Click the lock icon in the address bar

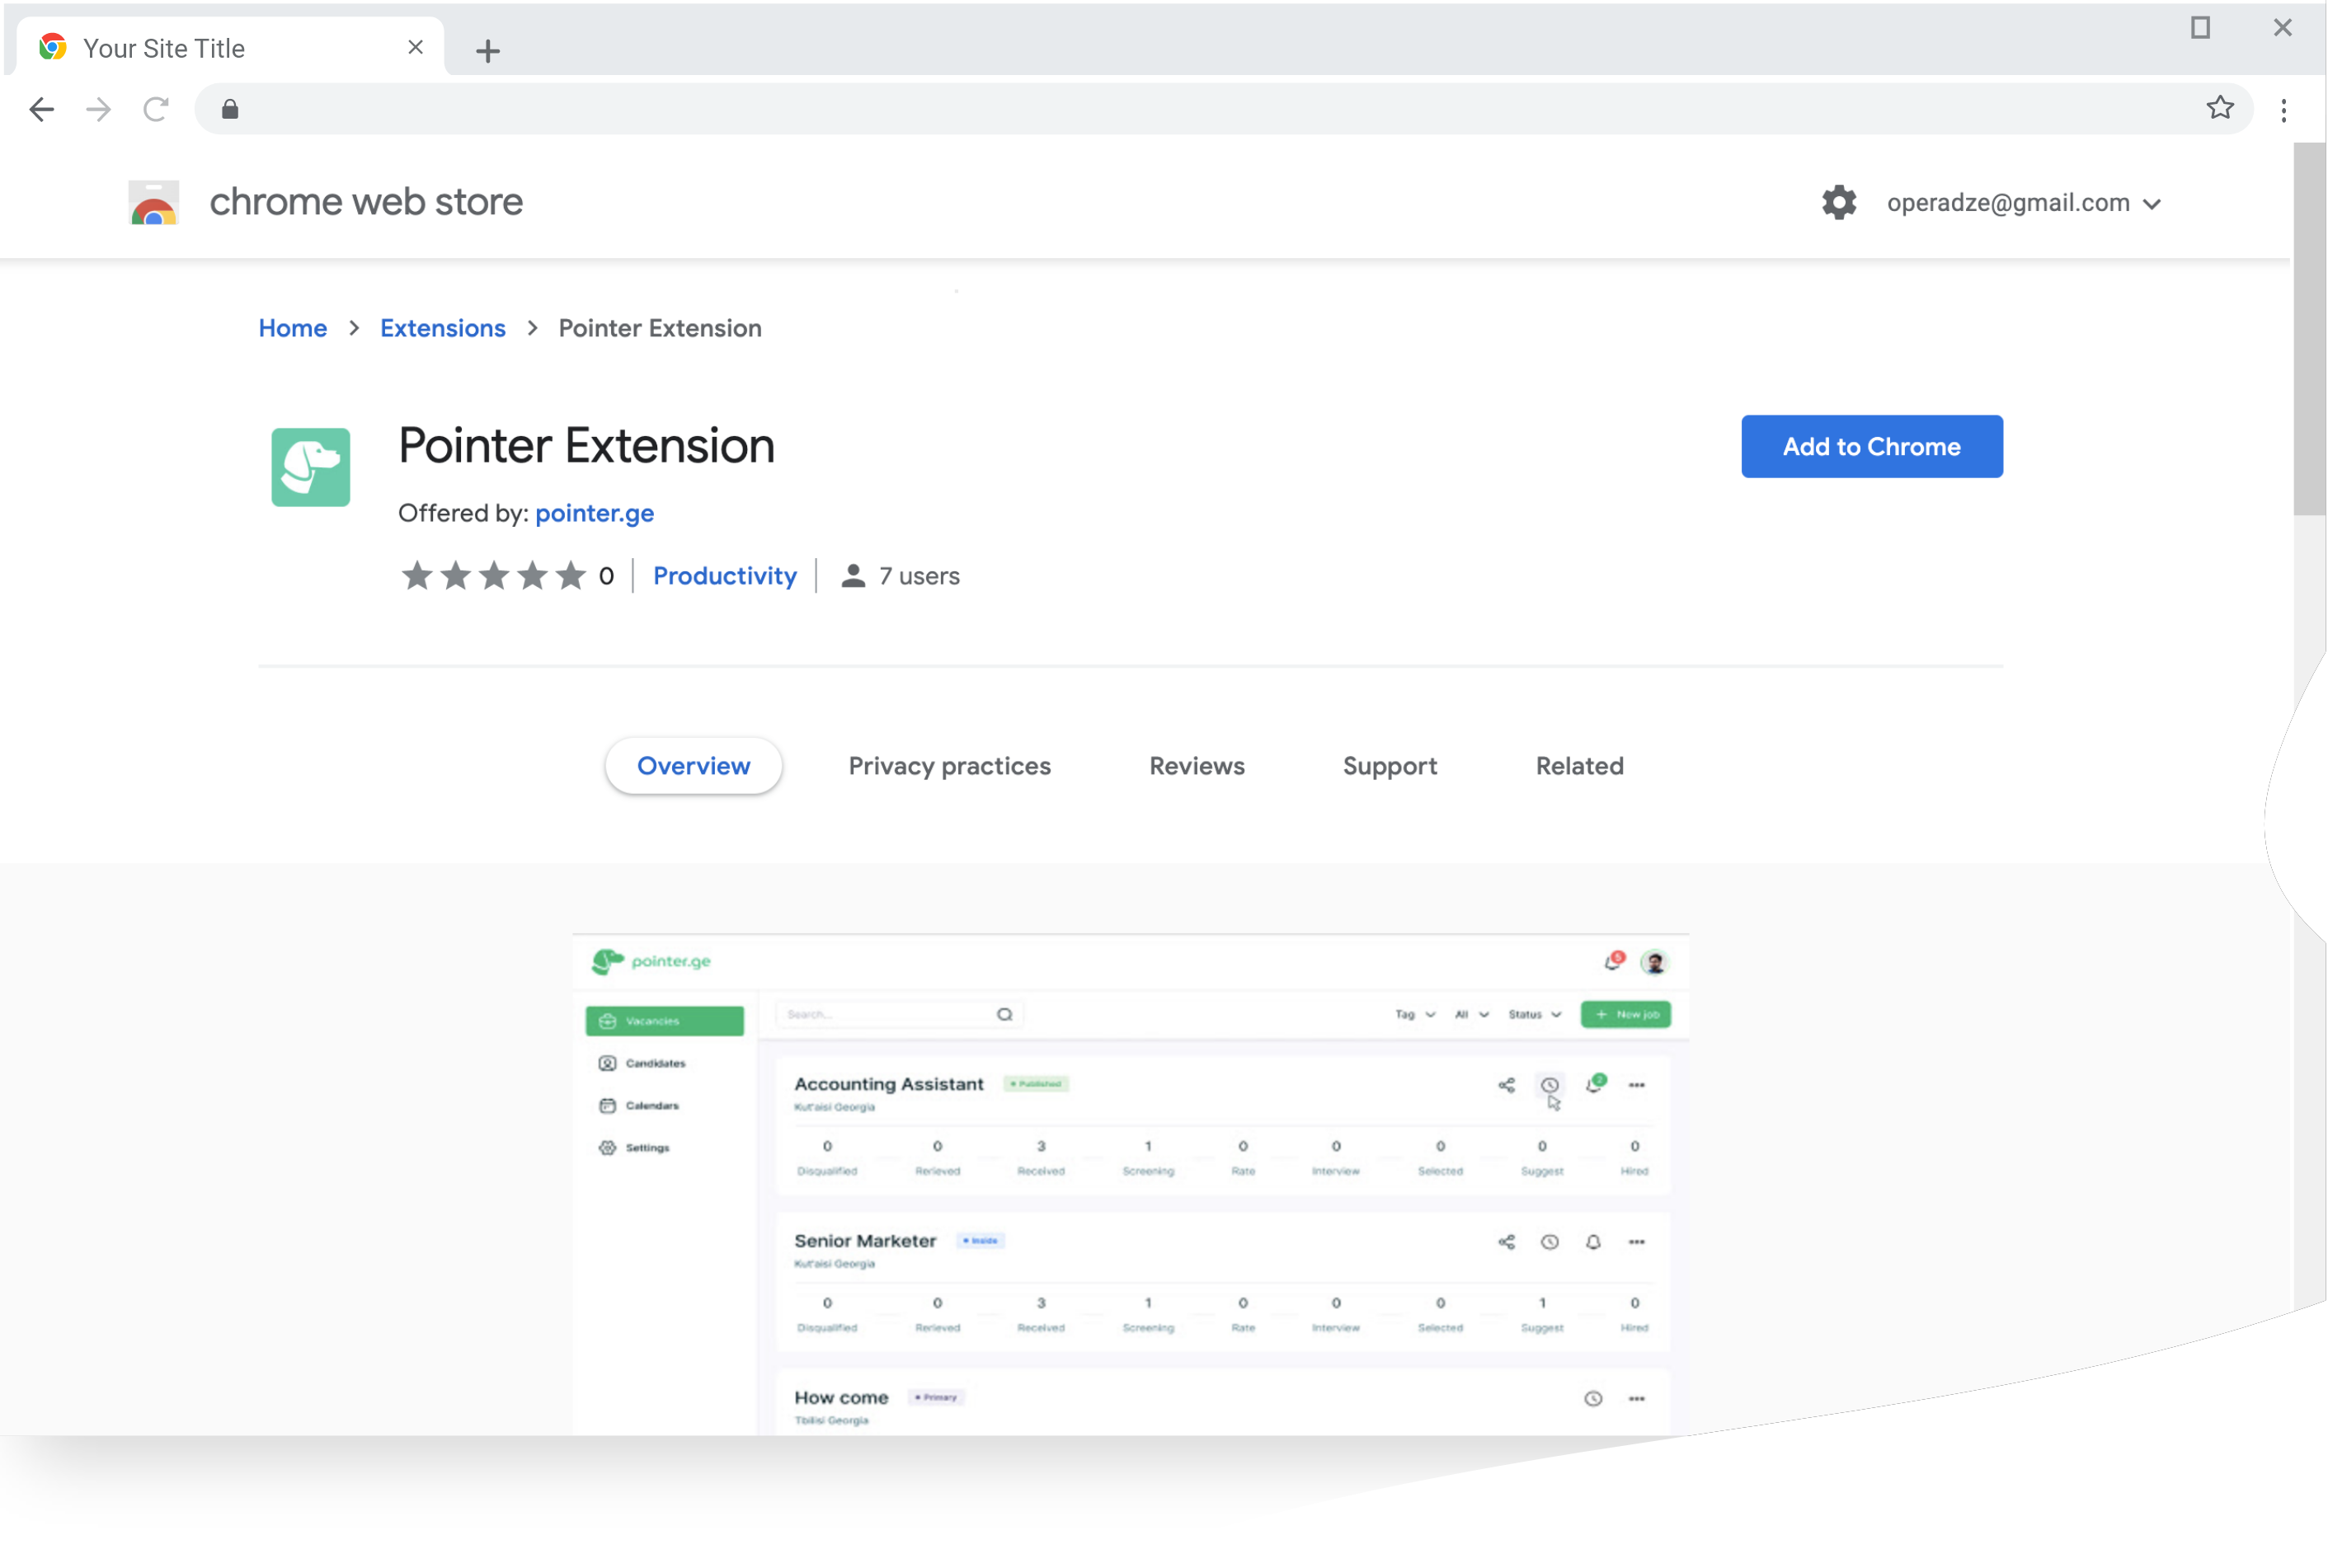[x=230, y=109]
